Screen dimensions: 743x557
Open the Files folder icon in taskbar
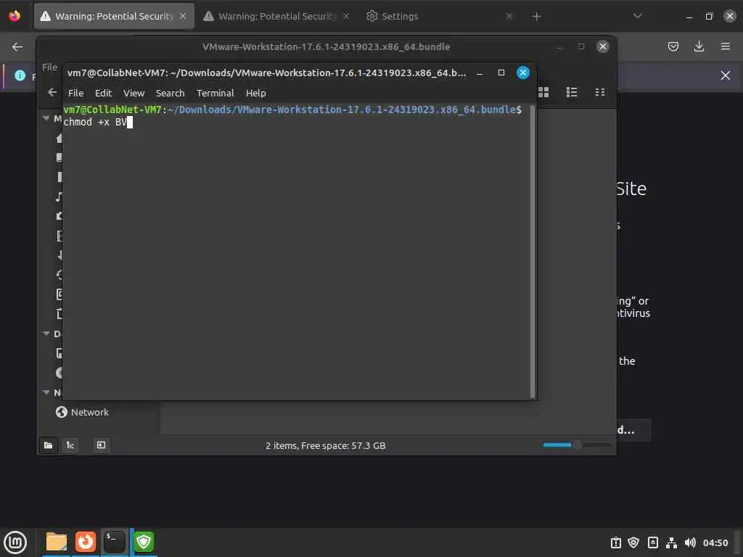coord(57,542)
